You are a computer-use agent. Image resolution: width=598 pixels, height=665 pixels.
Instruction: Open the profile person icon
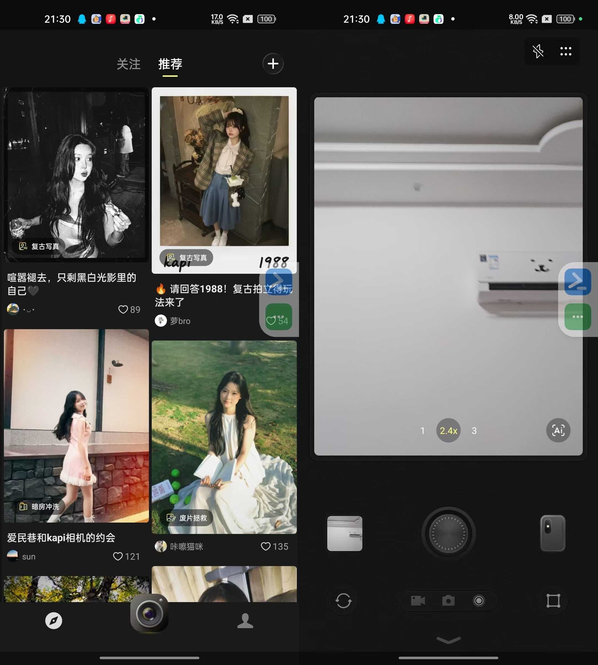(245, 621)
